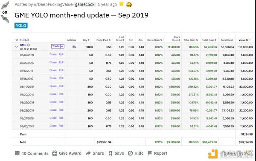Roll the 09/03/2019 lot

click(x=61, y=126)
